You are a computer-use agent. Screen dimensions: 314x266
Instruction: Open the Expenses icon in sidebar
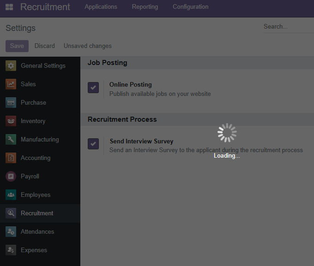click(11, 250)
